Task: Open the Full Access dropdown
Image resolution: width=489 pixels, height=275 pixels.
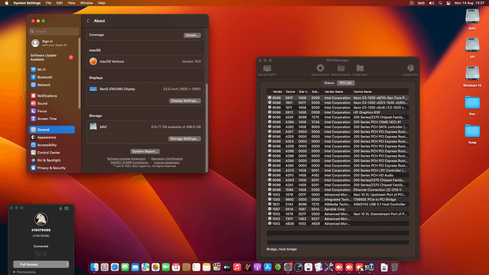Action: coord(41,264)
